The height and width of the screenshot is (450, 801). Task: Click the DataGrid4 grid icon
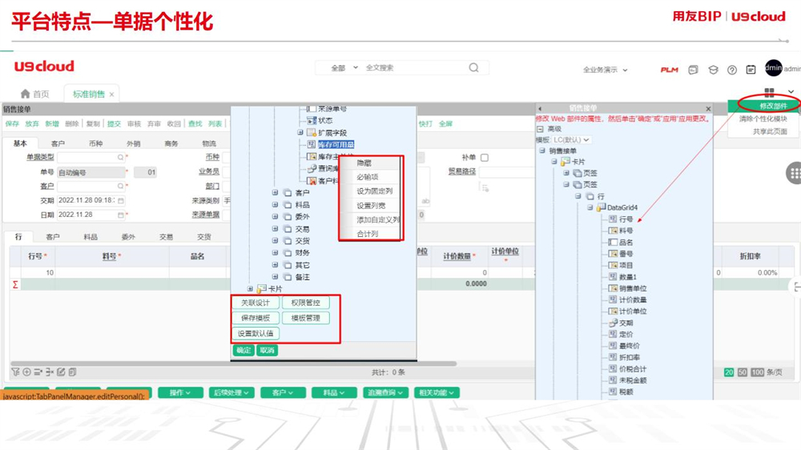click(602, 207)
